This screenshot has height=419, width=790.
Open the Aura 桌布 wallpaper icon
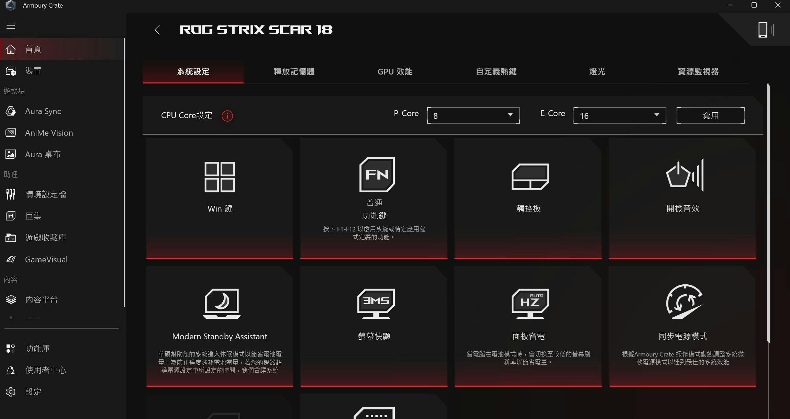coord(11,155)
